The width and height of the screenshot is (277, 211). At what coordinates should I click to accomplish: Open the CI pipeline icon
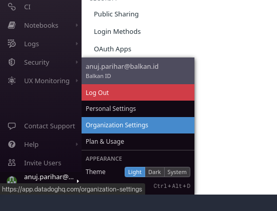click(12, 7)
